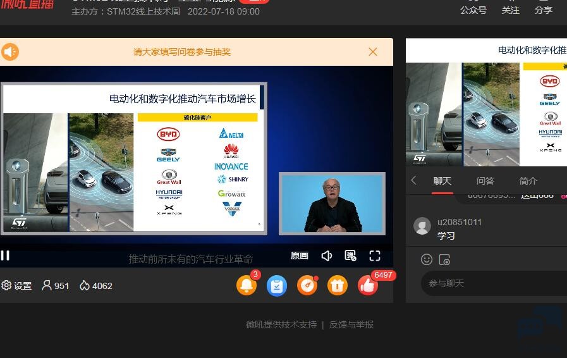
Task: Toggle the danmaku (弹) overlay icon
Action: click(350, 256)
